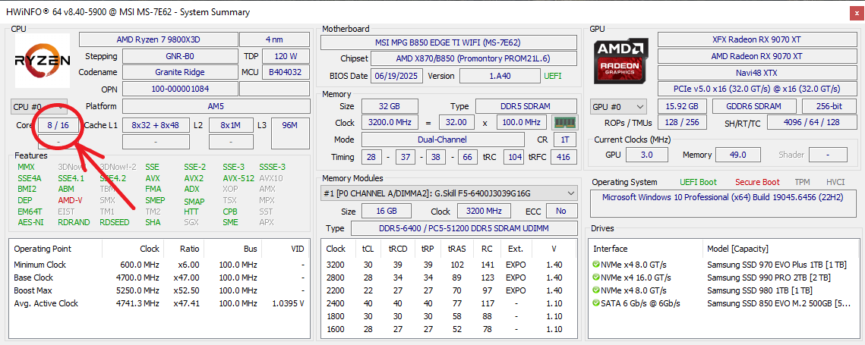Select the Boost Max clock row
This screenshot has width=865, height=345.
click(x=159, y=290)
